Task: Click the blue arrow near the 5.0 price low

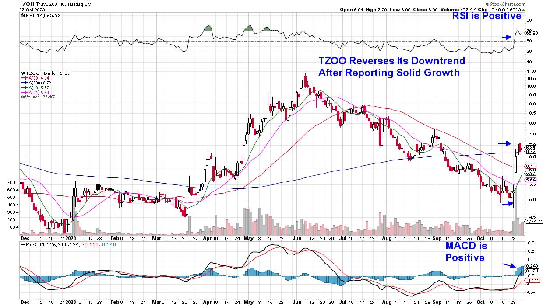Action: [x=505, y=203]
